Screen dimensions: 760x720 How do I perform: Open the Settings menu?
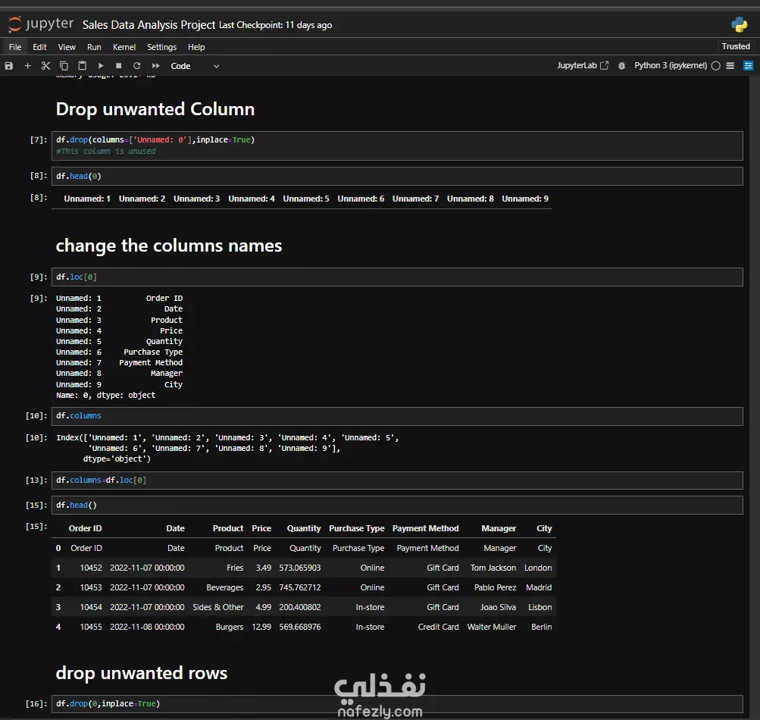pyautogui.click(x=162, y=47)
